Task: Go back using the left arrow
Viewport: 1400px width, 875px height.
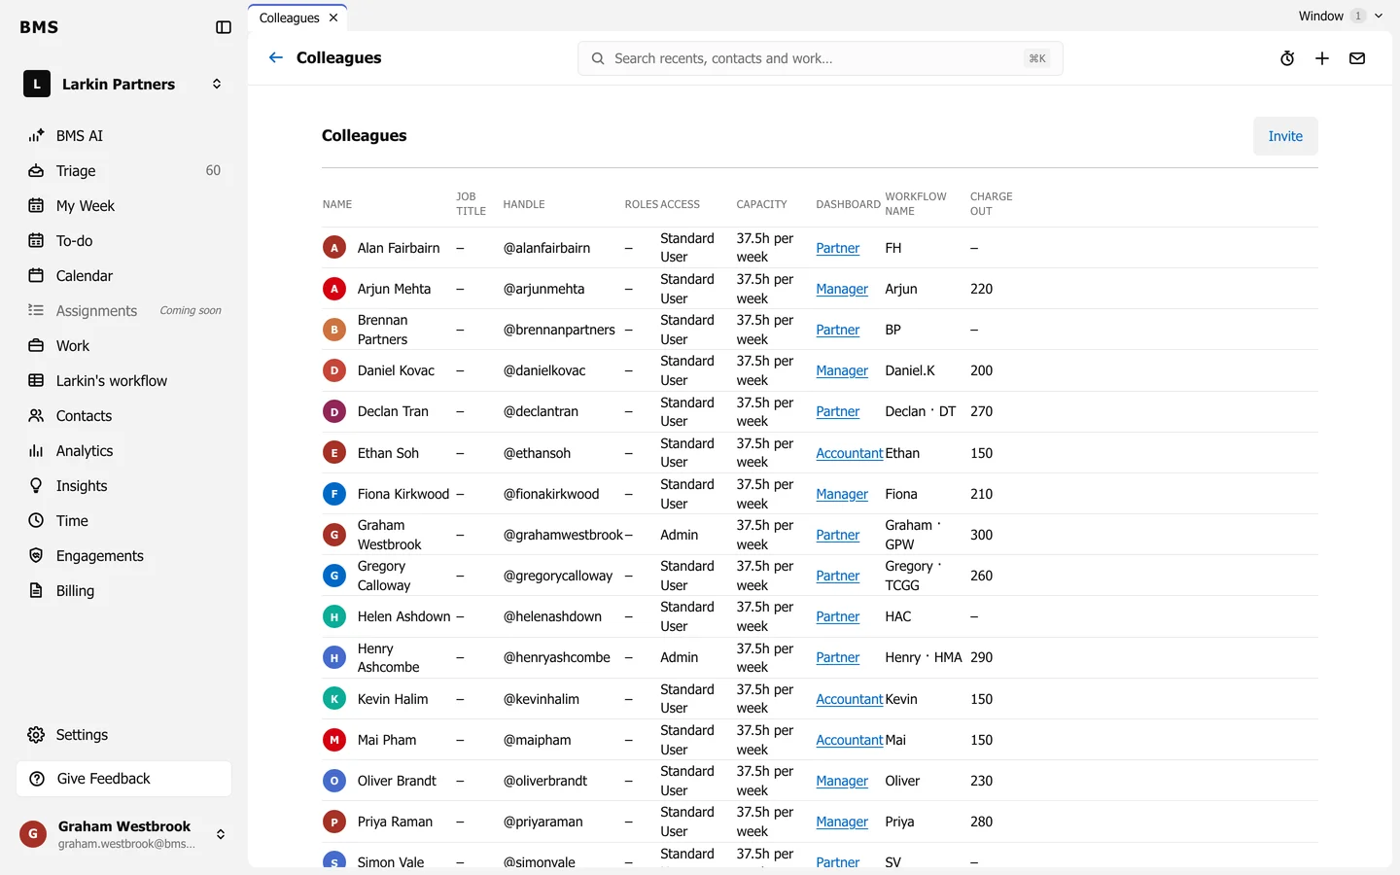Action: (x=276, y=57)
